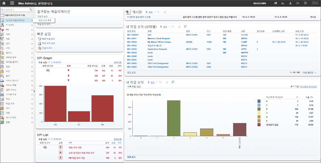
Task: Click the 보안 padlock module icon
Action: (2, 71)
